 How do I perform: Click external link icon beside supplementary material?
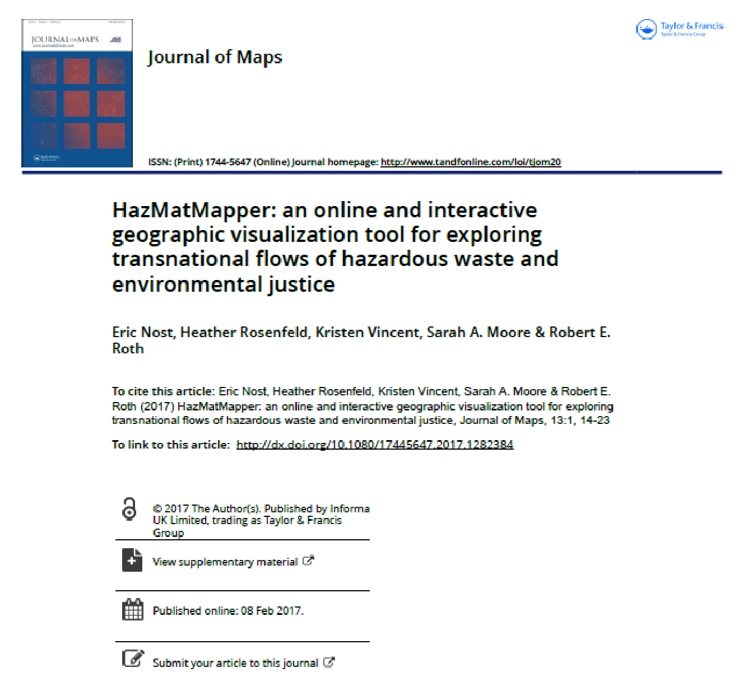[308, 560]
